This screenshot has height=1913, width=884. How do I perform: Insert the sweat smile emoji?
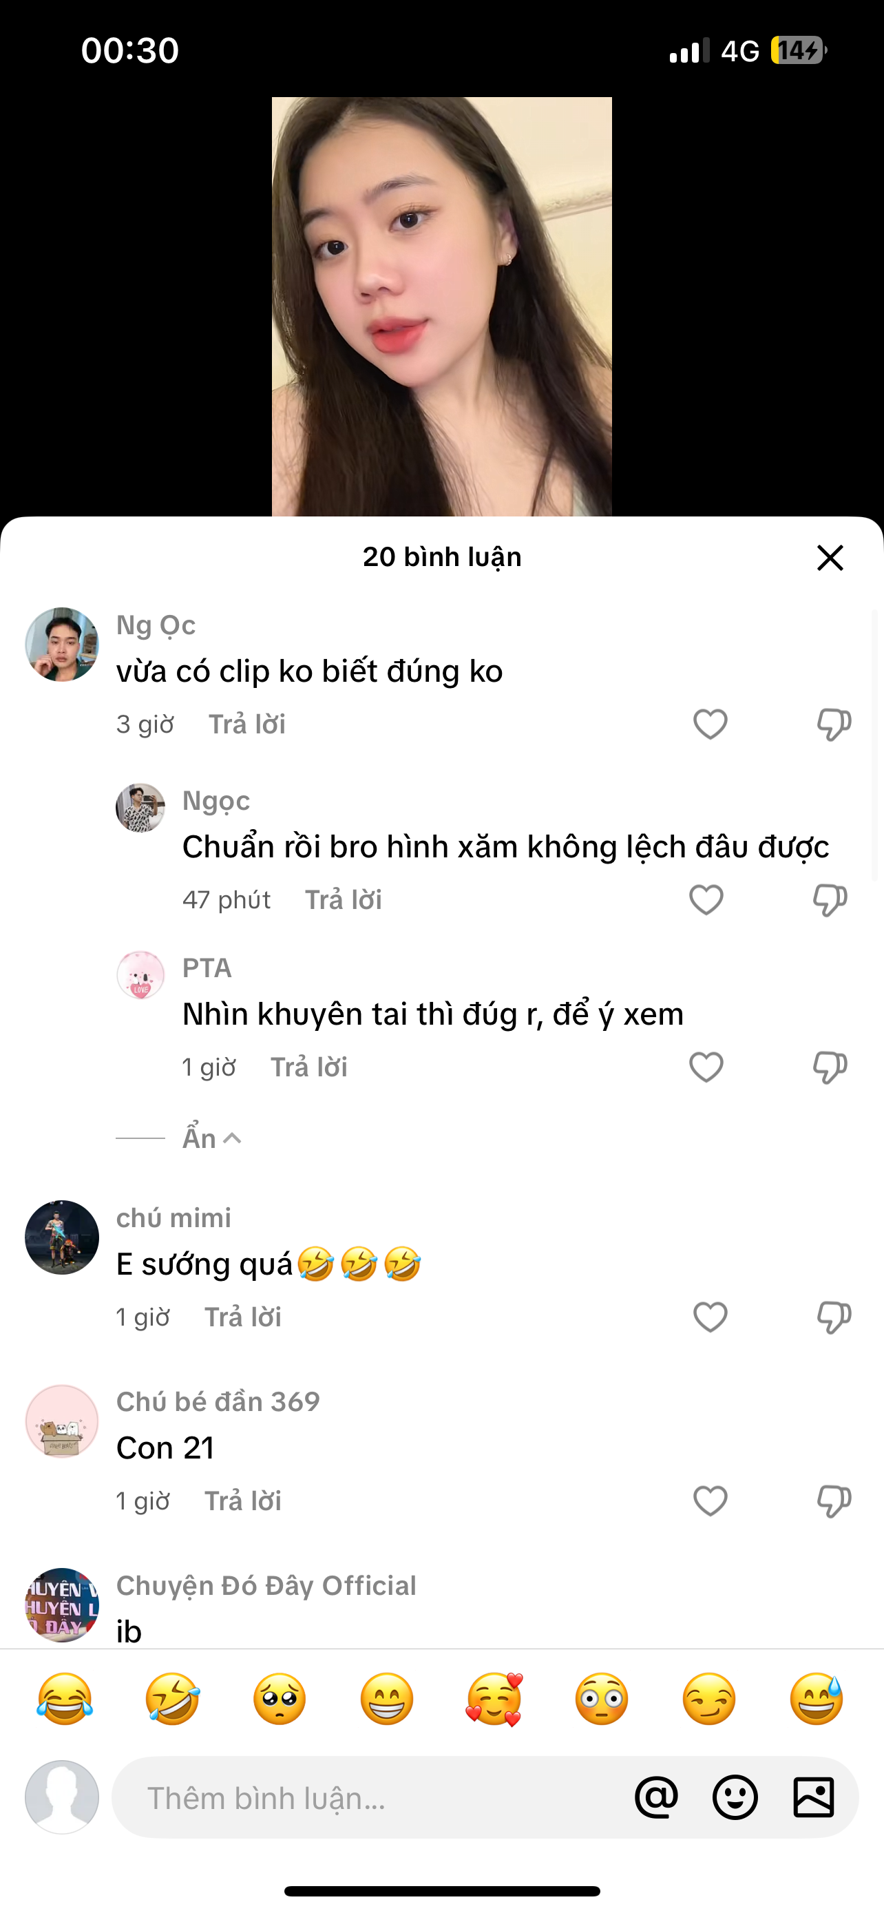pyautogui.click(x=817, y=1698)
